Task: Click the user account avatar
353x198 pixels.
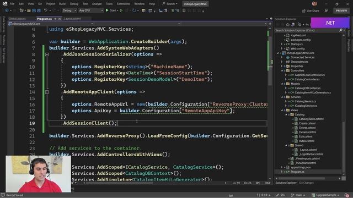Action: [x=314, y=4]
